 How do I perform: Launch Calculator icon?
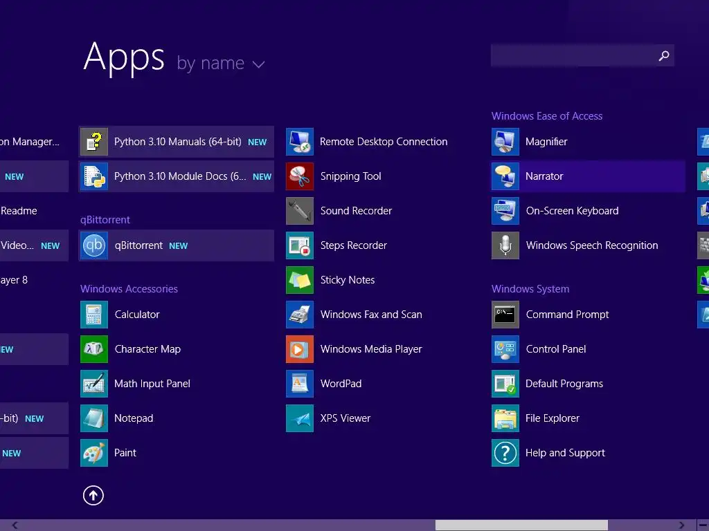(94, 315)
